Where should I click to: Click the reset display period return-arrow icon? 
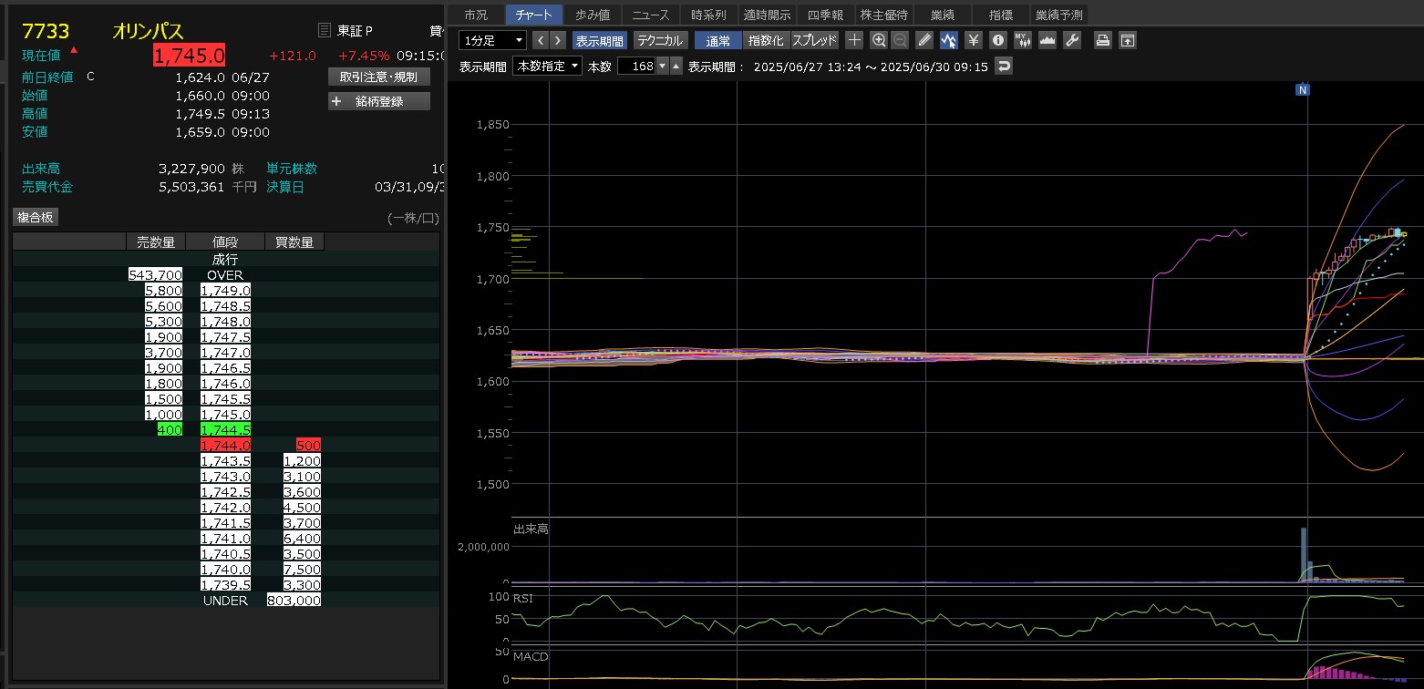(1004, 66)
